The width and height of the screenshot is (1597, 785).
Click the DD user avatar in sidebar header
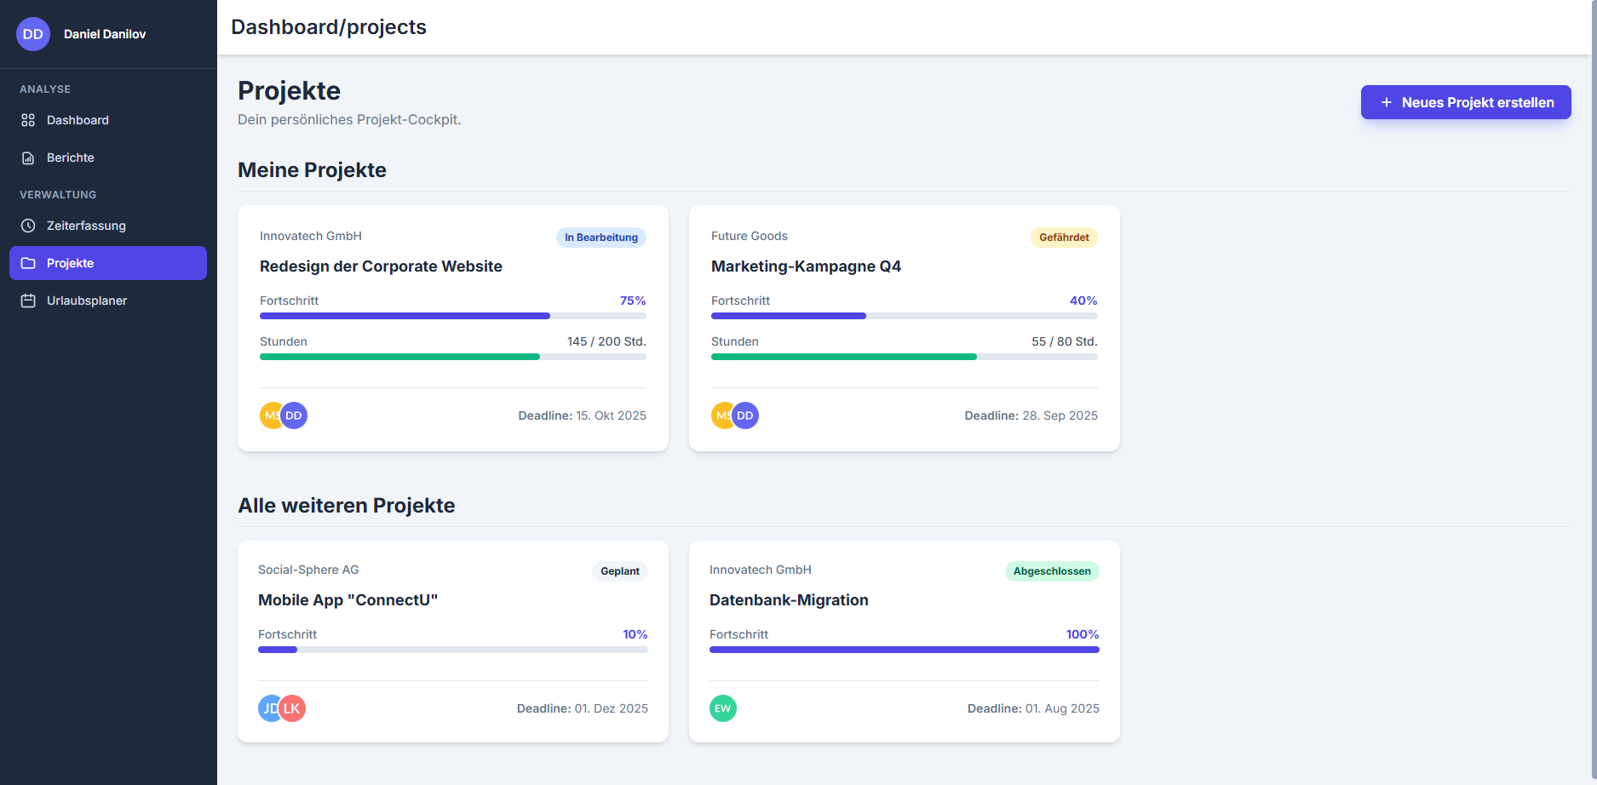click(x=33, y=34)
